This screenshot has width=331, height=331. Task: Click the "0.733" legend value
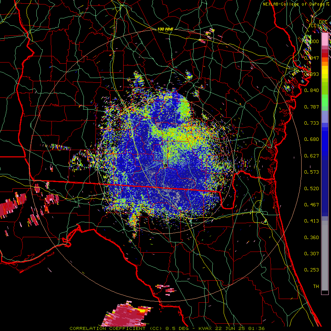(x=312, y=123)
